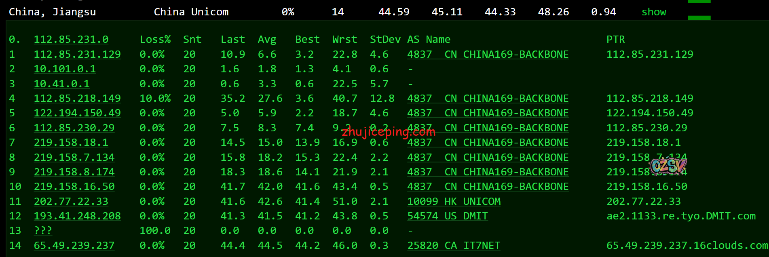This screenshot has width=769, height=257.
Task: Open hop 1 AS link 4837 CHINA169-BACKBONE
Action: [x=488, y=55]
